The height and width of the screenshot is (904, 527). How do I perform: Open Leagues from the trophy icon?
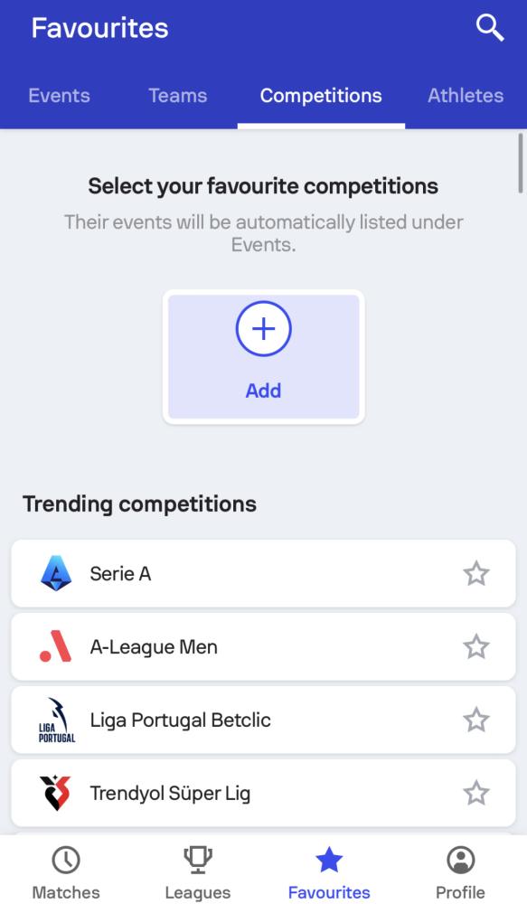coord(198,860)
